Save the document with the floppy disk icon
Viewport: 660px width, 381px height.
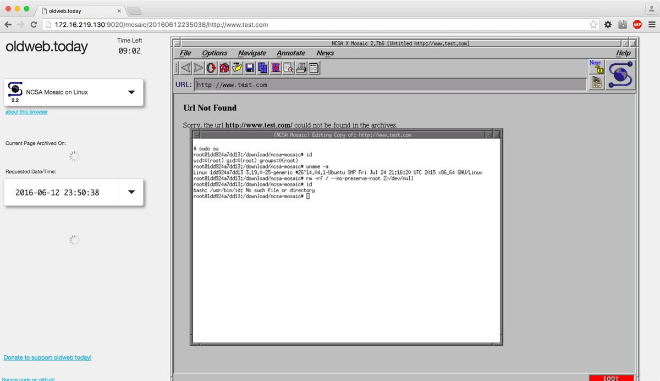pyautogui.click(x=250, y=68)
